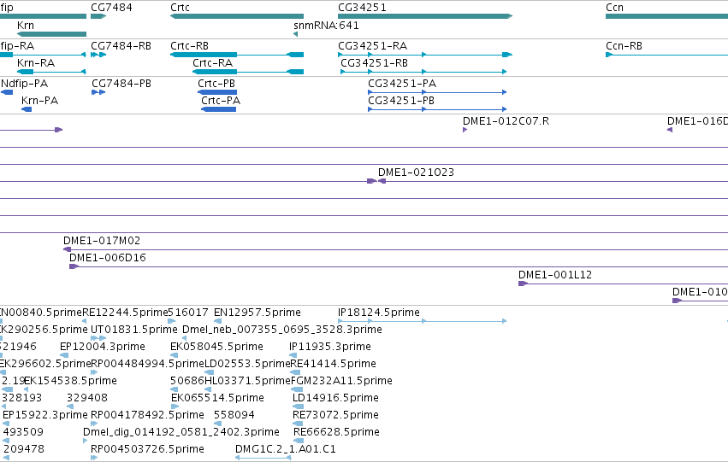Click clone DME1-021O23 label
The width and height of the screenshot is (728, 462).
[416, 173]
